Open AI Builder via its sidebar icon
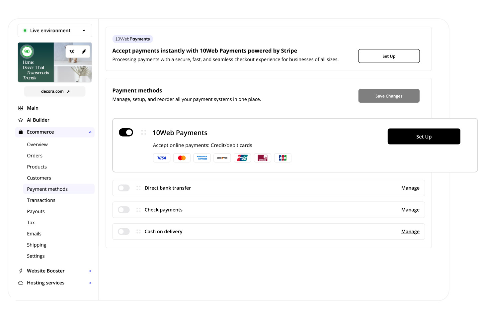478x319 pixels. (x=20, y=120)
